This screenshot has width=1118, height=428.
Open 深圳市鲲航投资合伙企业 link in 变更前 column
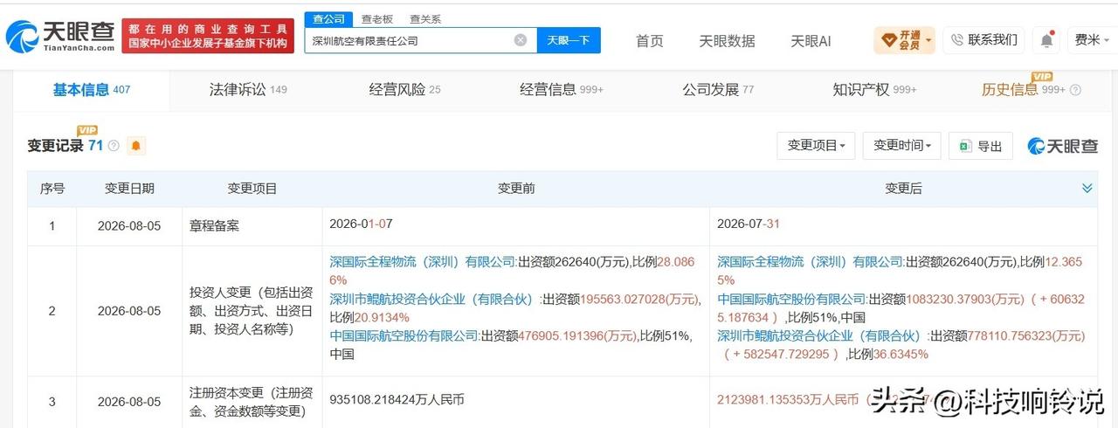tap(434, 299)
